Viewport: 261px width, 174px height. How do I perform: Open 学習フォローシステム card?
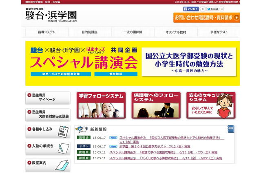coord(101,105)
